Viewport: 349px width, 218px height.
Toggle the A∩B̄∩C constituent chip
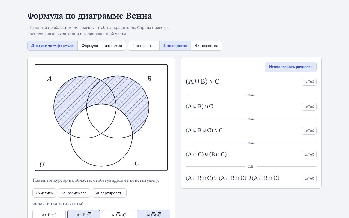tap(119, 214)
